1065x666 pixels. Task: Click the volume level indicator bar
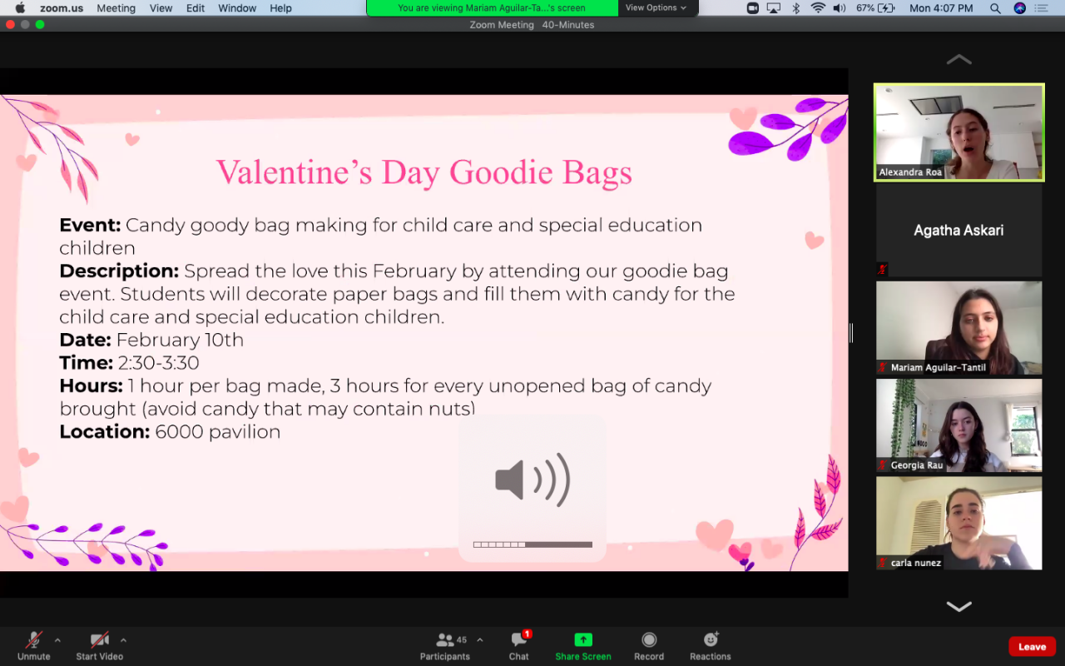pyautogui.click(x=532, y=544)
